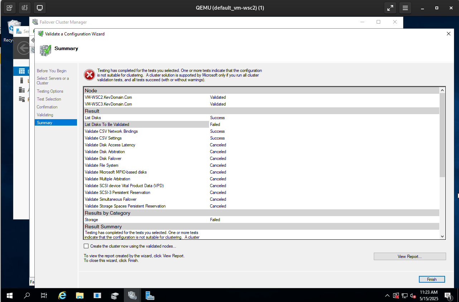The width and height of the screenshot is (459, 302).
Task: Click the disk drive icon in the taskbar
Action: (115, 296)
